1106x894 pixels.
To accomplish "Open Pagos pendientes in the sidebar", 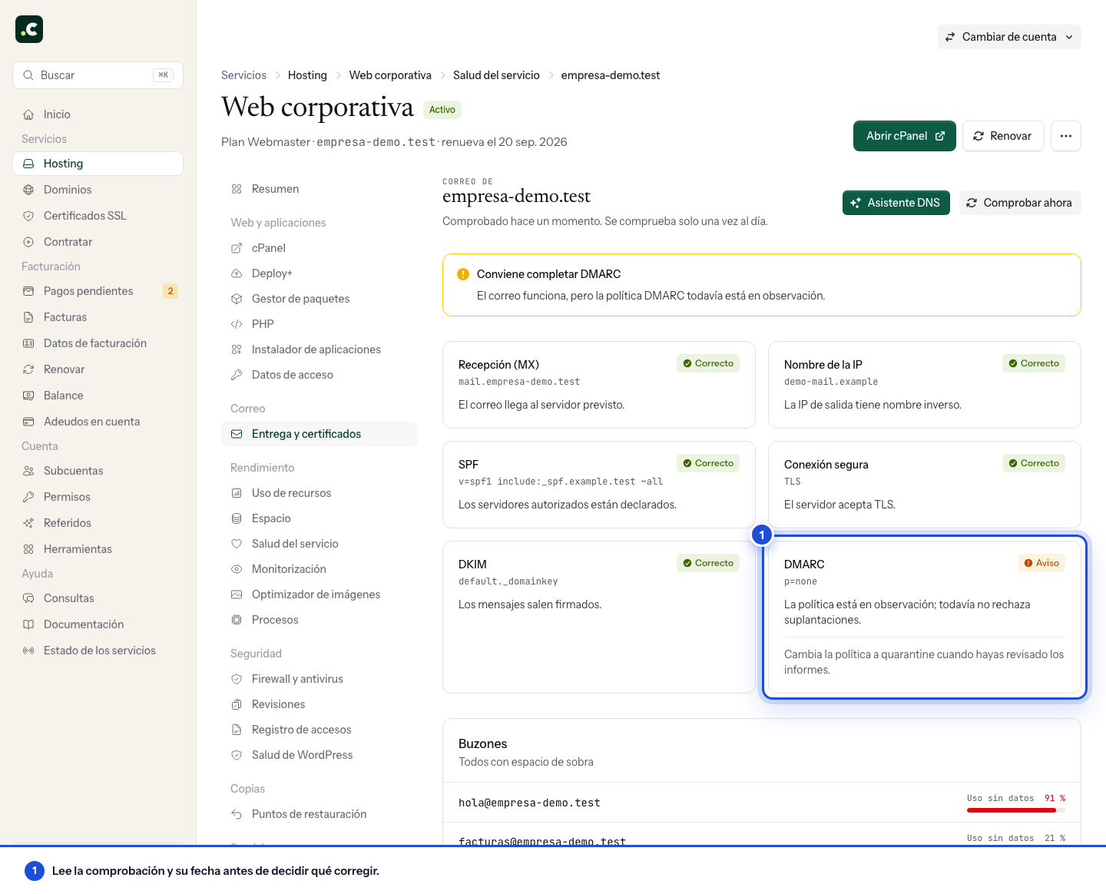I will [98, 291].
